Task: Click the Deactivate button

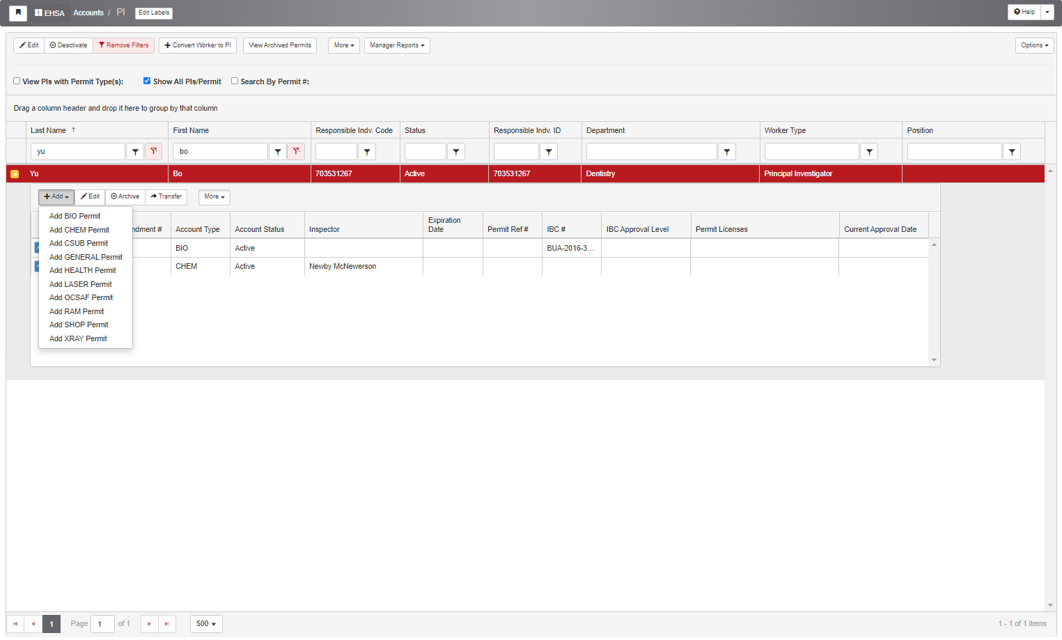Action: [69, 45]
